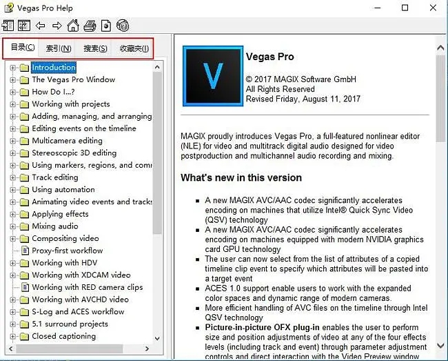Click folder icon beside Closed captioning
The height and width of the screenshot is (361, 448).
point(24,336)
